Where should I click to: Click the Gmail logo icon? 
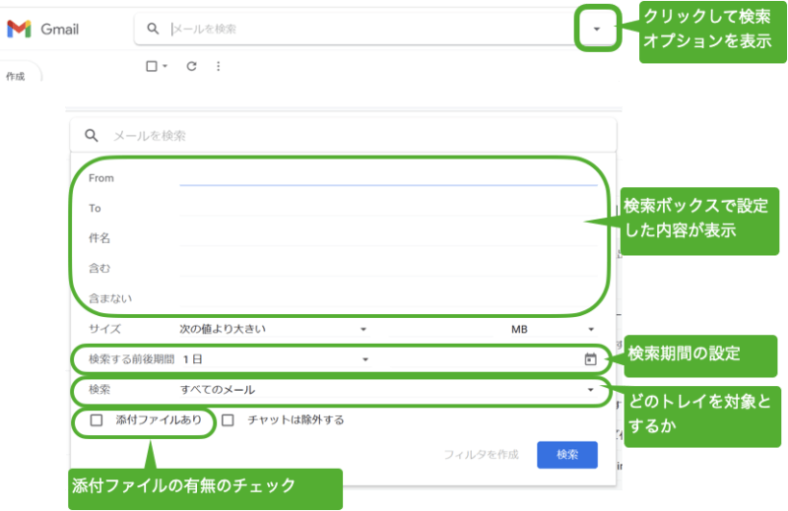pyautogui.click(x=19, y=30)
